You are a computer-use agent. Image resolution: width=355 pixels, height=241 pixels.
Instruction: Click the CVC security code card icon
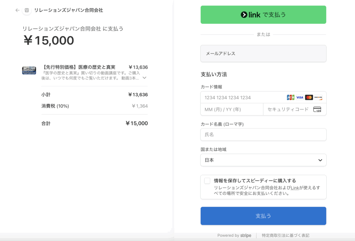tap(317, 109)
